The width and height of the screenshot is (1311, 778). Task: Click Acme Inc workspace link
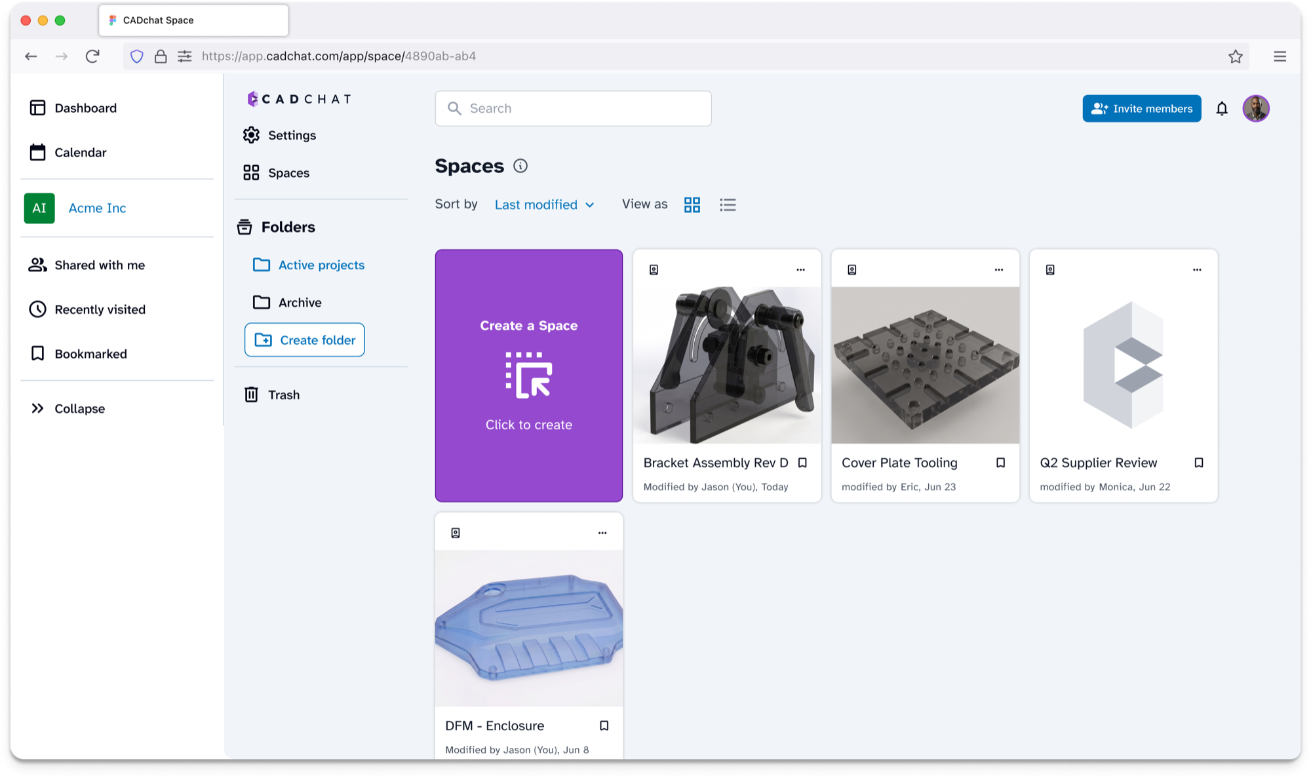click(x=97, y=208)
